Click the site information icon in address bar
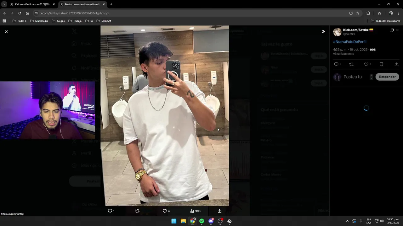 (36, 13)
